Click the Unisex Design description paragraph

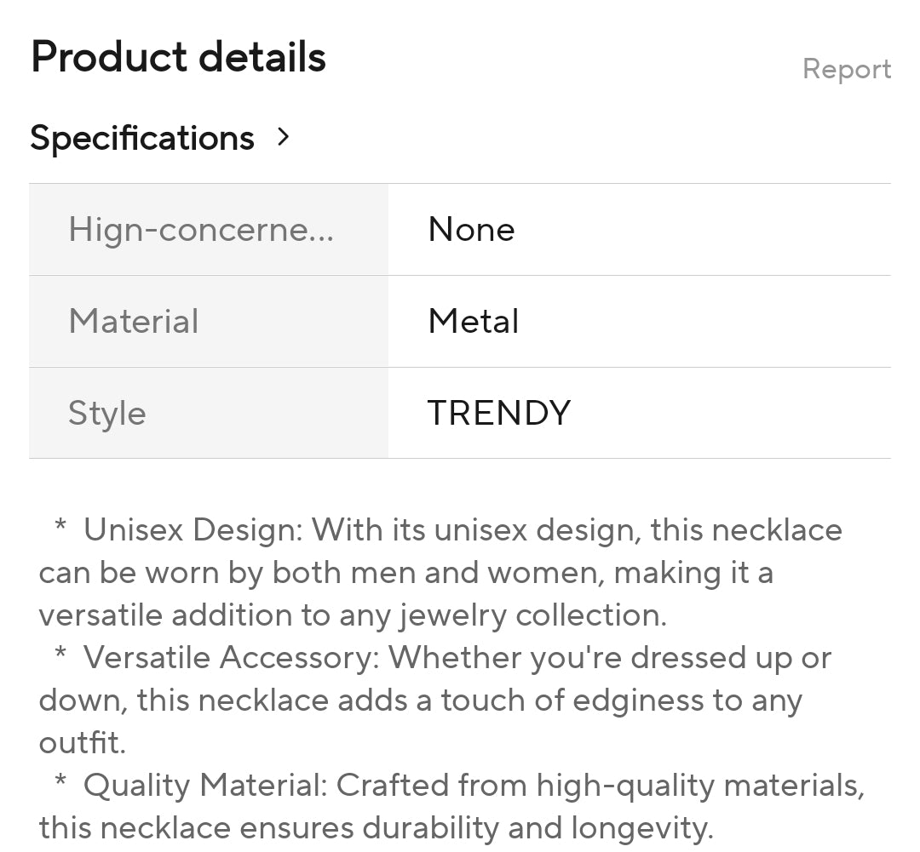440,572
